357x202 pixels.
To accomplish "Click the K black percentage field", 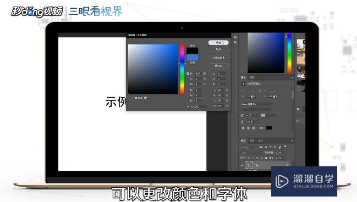I will (221, 106).
